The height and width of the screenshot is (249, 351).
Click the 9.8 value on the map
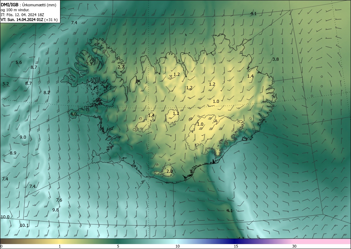coord(55,210)
